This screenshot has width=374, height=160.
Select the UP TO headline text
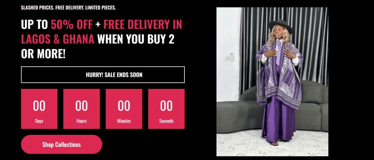(x=35, y=24)
